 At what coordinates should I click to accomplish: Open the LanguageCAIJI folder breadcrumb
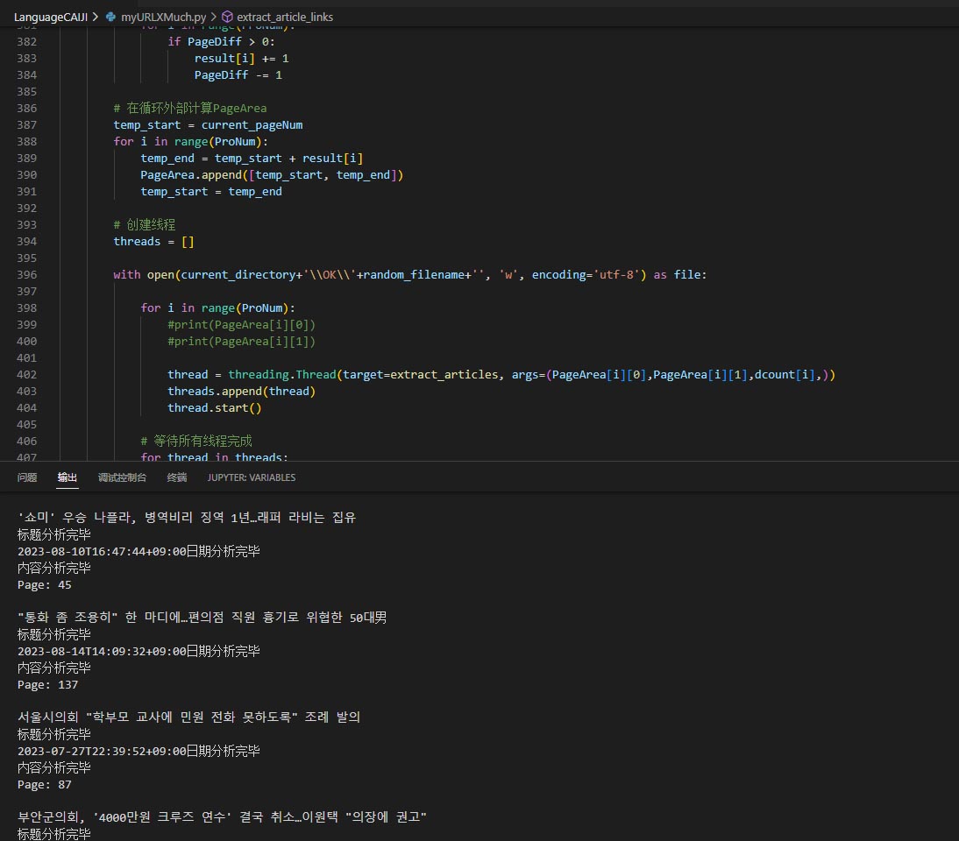(x=50, y=17)
